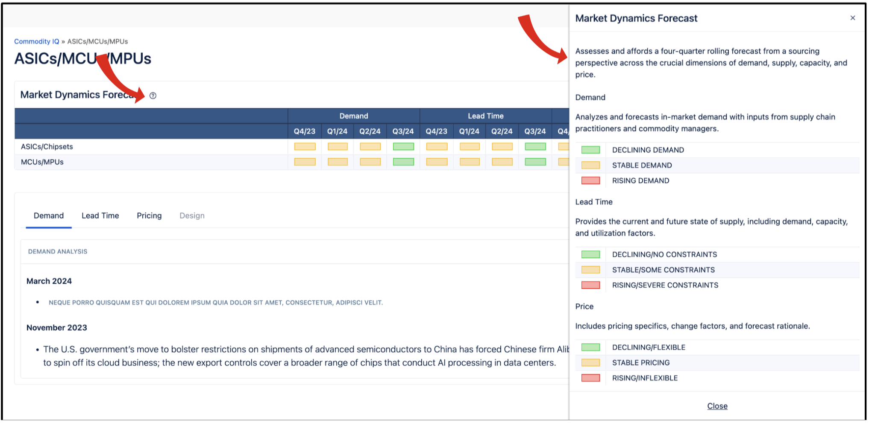Switch to the Pricing tab
Viewport: 869px width, 424px height.
pos(149,216)
